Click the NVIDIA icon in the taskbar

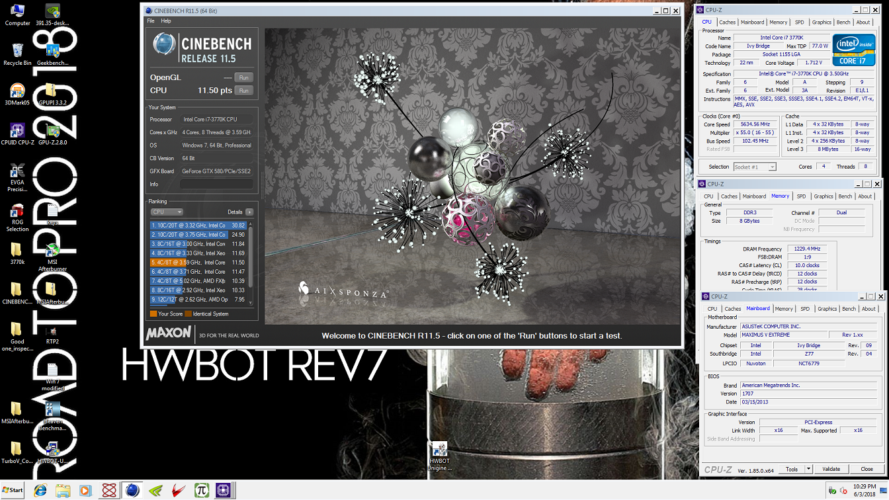point(155,490)
